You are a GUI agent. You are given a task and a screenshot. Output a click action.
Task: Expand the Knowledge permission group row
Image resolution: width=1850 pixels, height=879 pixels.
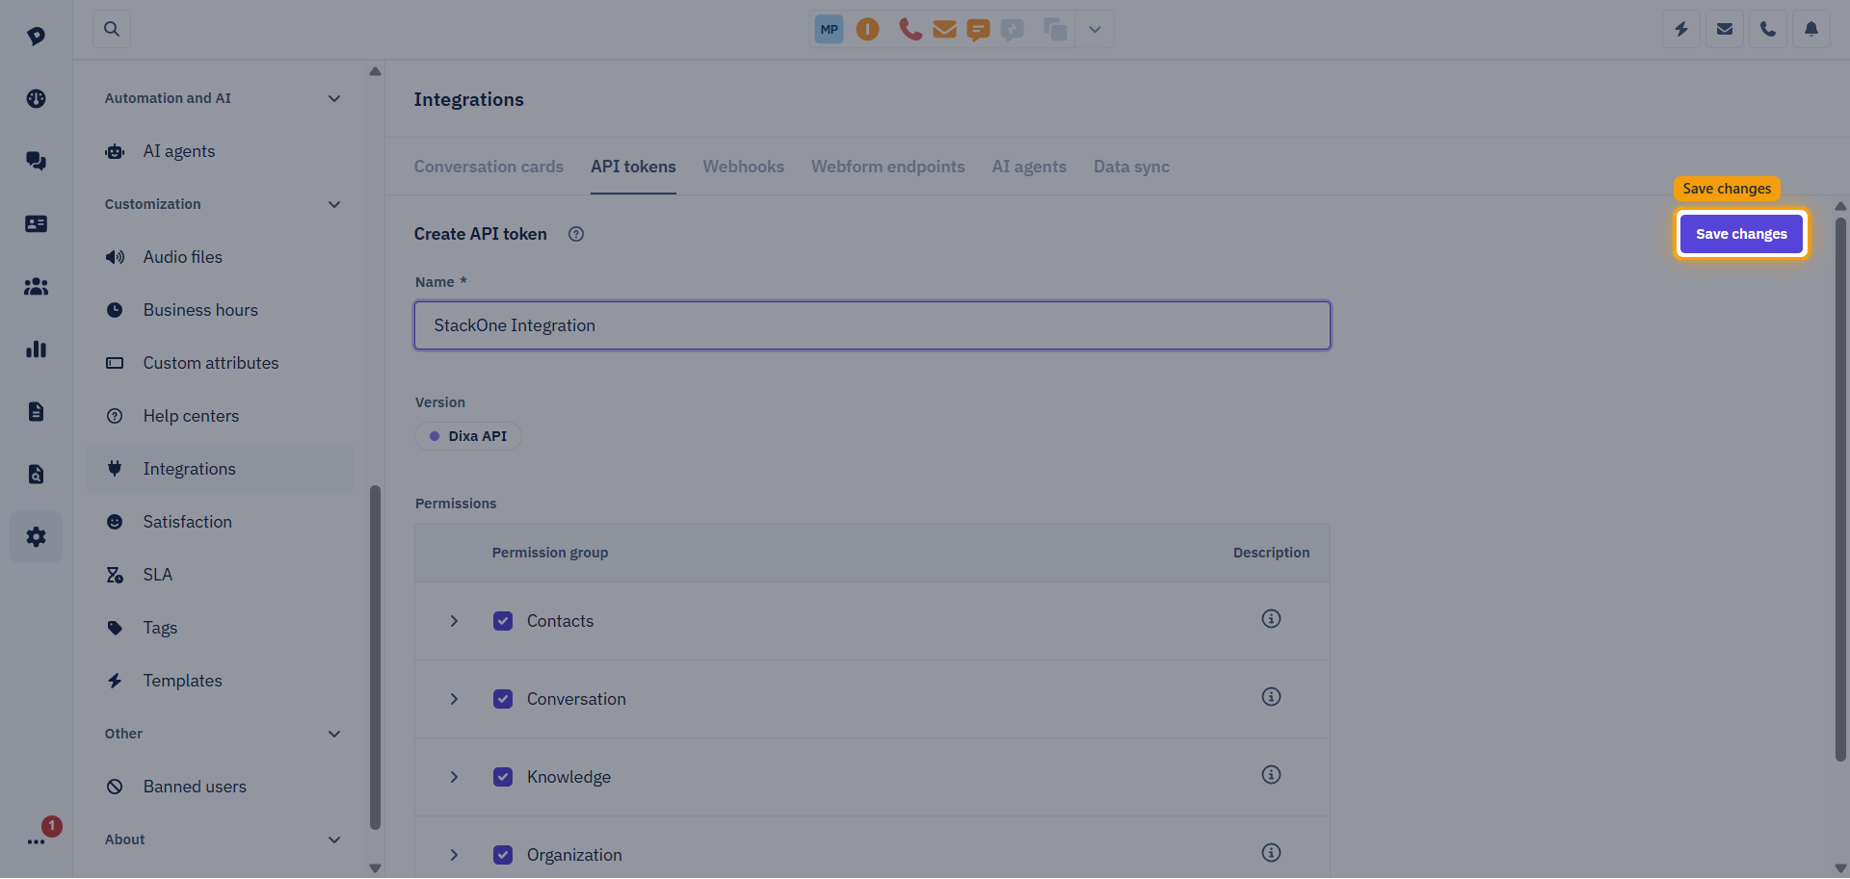pos(454,777)
